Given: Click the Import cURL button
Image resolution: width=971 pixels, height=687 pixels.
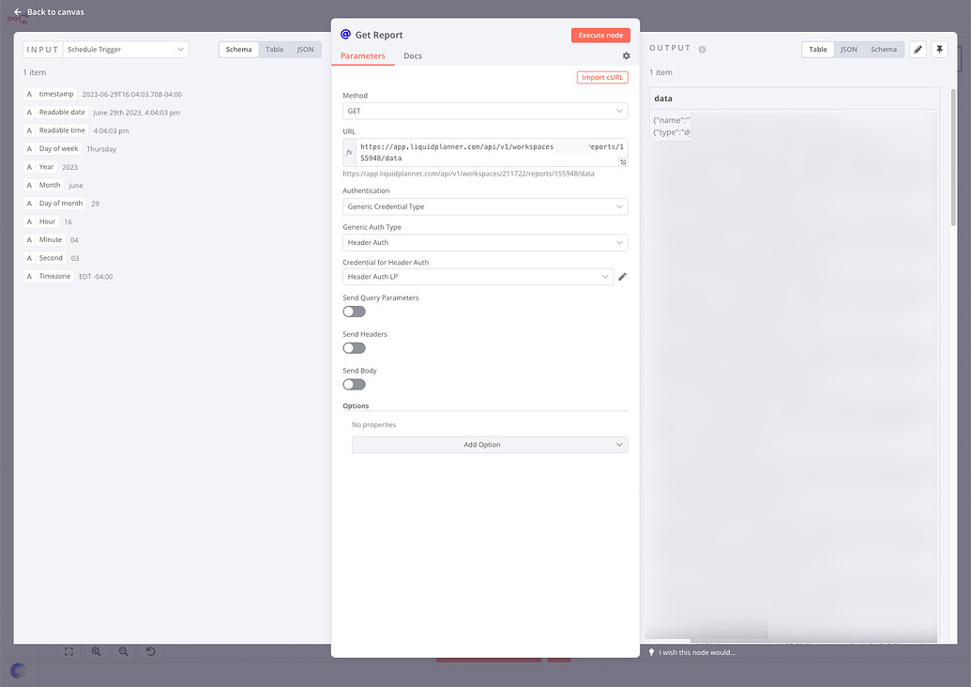Looking at the screenshot, I should tap(602, 78).
